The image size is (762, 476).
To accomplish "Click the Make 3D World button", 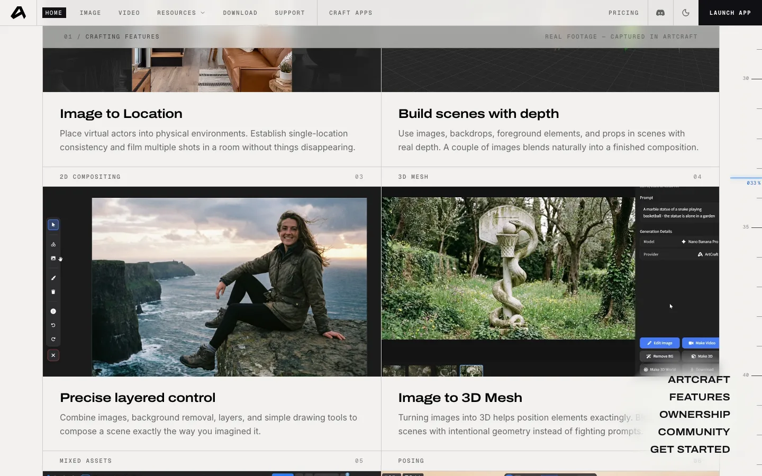I will click(x=659, y=369).
